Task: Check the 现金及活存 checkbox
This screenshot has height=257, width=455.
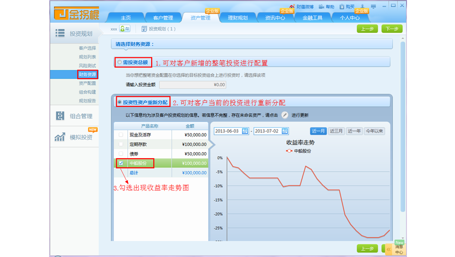Action: pos(120,135)
